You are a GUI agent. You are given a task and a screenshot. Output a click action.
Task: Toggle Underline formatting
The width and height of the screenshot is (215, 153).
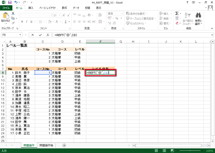pyautogui.click(x=32, y=22)
